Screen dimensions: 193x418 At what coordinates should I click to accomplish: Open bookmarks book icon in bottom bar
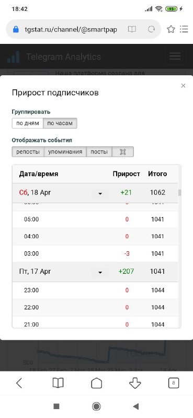pyautogui.click(x=58, y=383)
